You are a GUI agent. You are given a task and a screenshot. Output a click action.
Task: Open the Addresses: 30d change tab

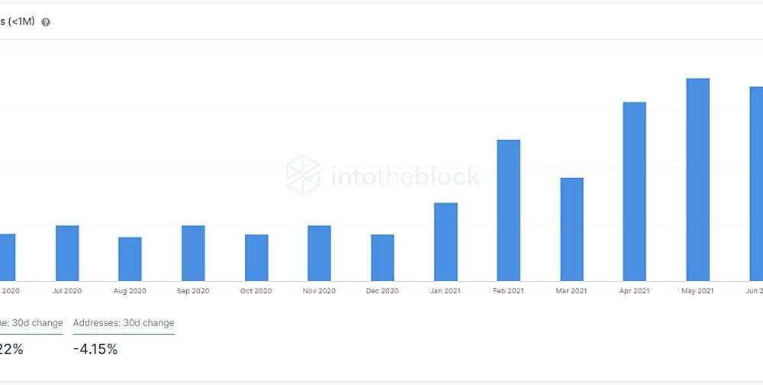click(x=124, y=323)
